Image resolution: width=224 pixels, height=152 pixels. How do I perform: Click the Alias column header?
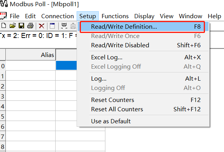click(31, 55)
